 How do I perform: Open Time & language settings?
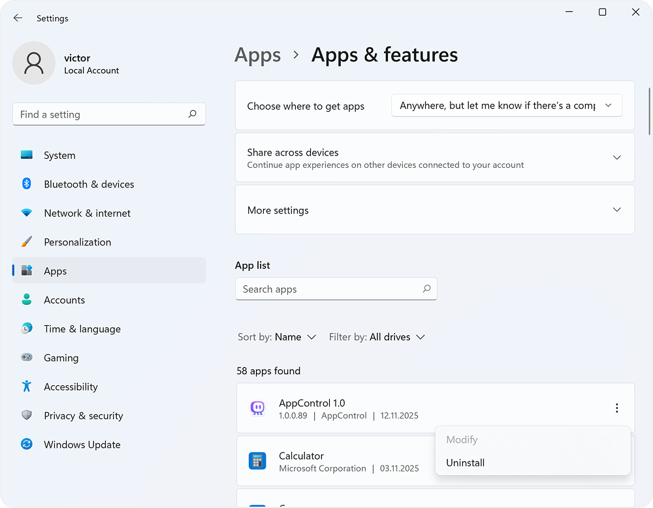click(82, 328)
